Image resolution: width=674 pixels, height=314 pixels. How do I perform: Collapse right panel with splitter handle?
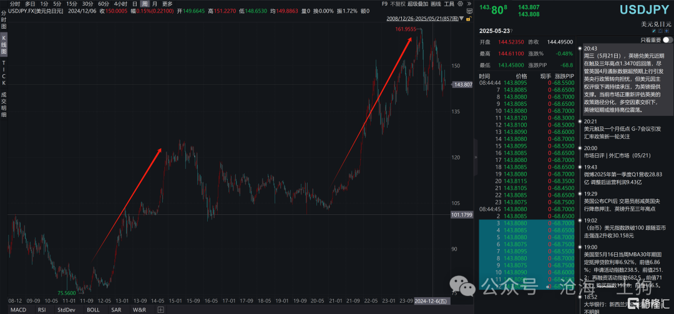475,158
